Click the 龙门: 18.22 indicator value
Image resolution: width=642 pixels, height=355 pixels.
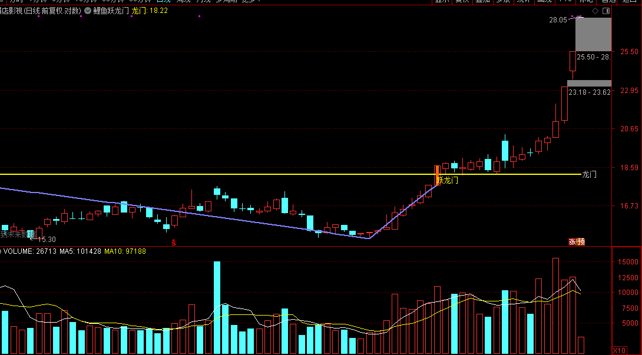(150, 11)
